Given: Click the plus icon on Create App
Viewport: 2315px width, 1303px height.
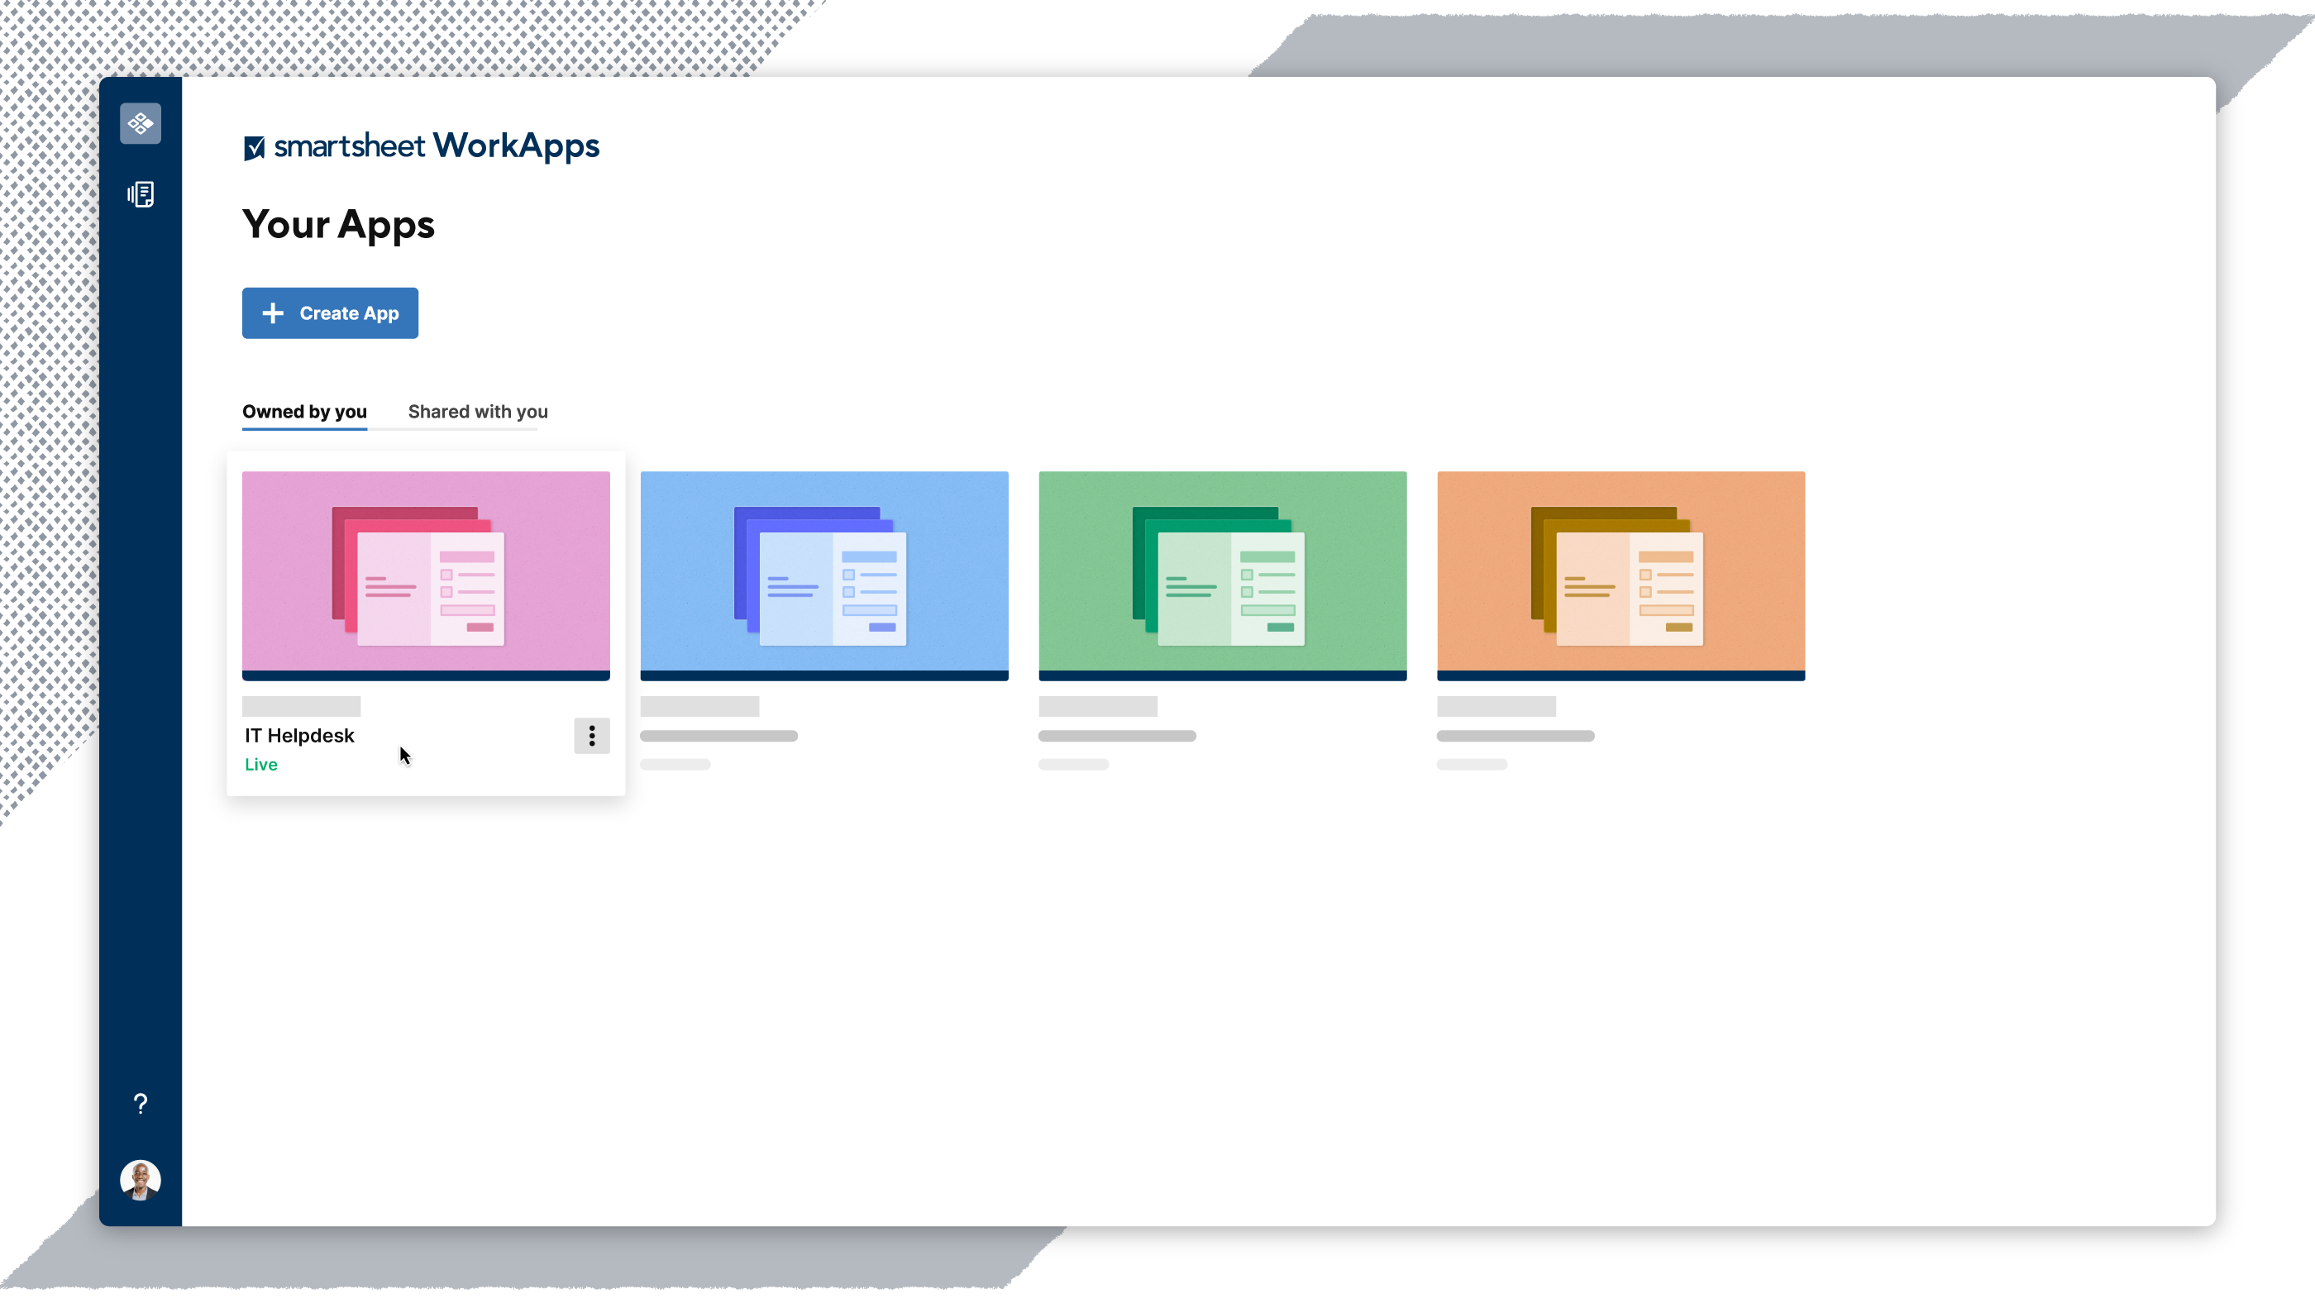Looking at the screenshot, I should click(272, 313).
